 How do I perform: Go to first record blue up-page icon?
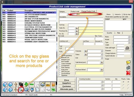(5, 84)
